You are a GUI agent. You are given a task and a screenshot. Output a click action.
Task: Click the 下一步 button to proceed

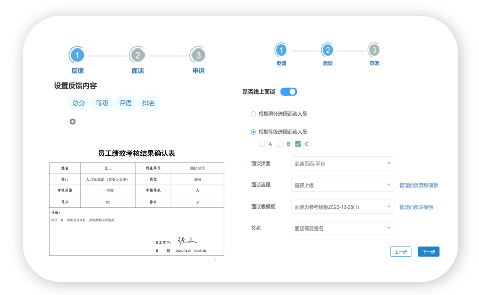tap(428, 251)
